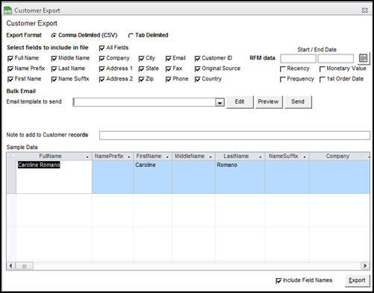Toggle the Include Field Names checkbox
Image resolution: width=374 pixels, height=293 pixels.
pos(278,281)
